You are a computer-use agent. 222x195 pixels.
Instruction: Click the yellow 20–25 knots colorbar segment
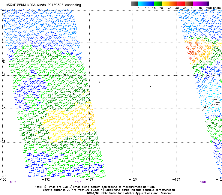[x=166, y=4]
